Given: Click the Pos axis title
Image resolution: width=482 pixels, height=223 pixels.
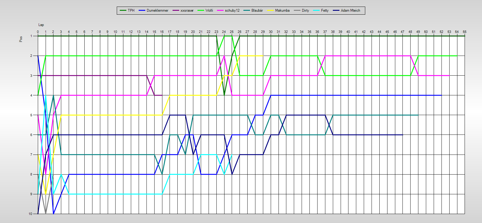Looking at the screenshot, I should (21, 39).
